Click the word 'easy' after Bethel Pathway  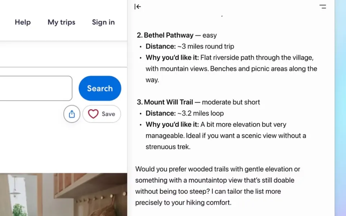tap(209, 35)
